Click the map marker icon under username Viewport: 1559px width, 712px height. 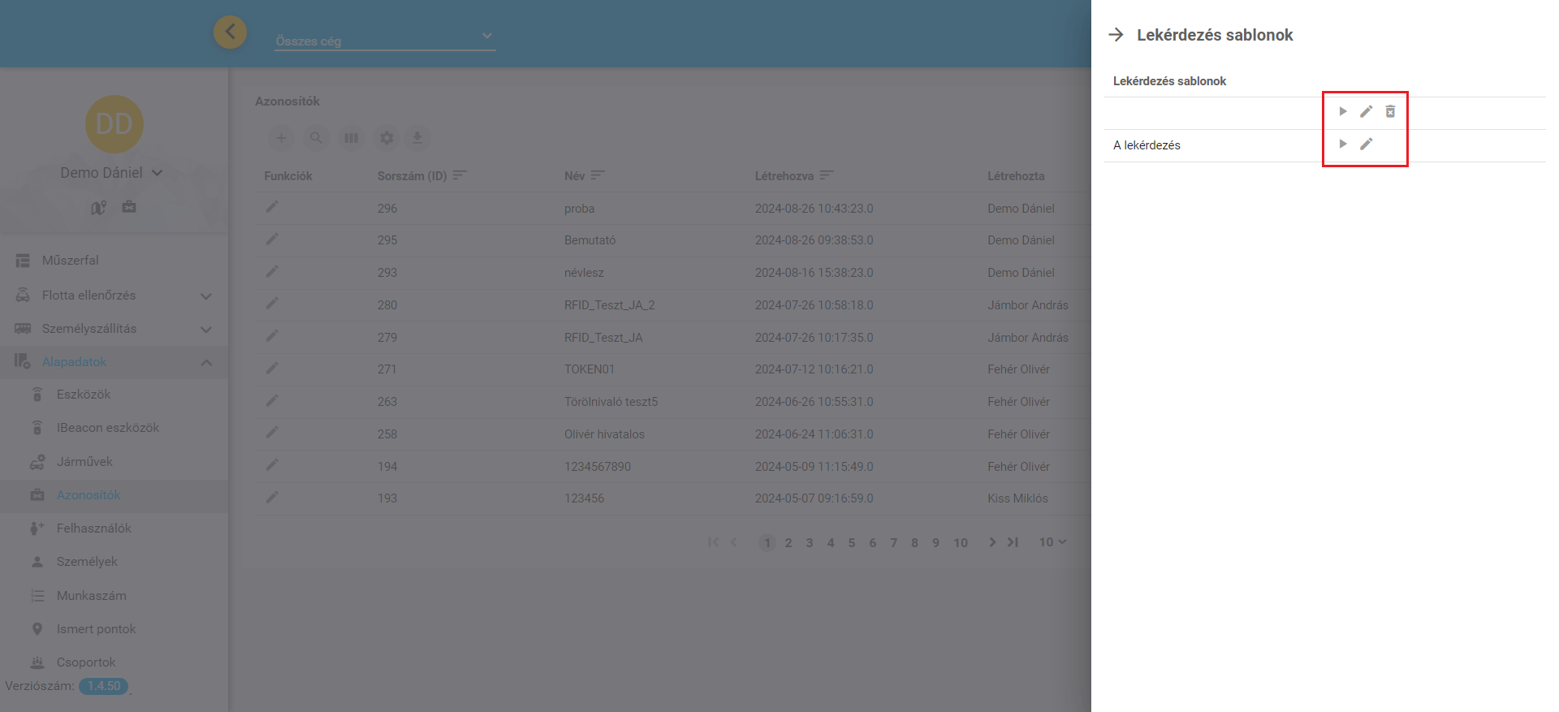tap(98, 208)
